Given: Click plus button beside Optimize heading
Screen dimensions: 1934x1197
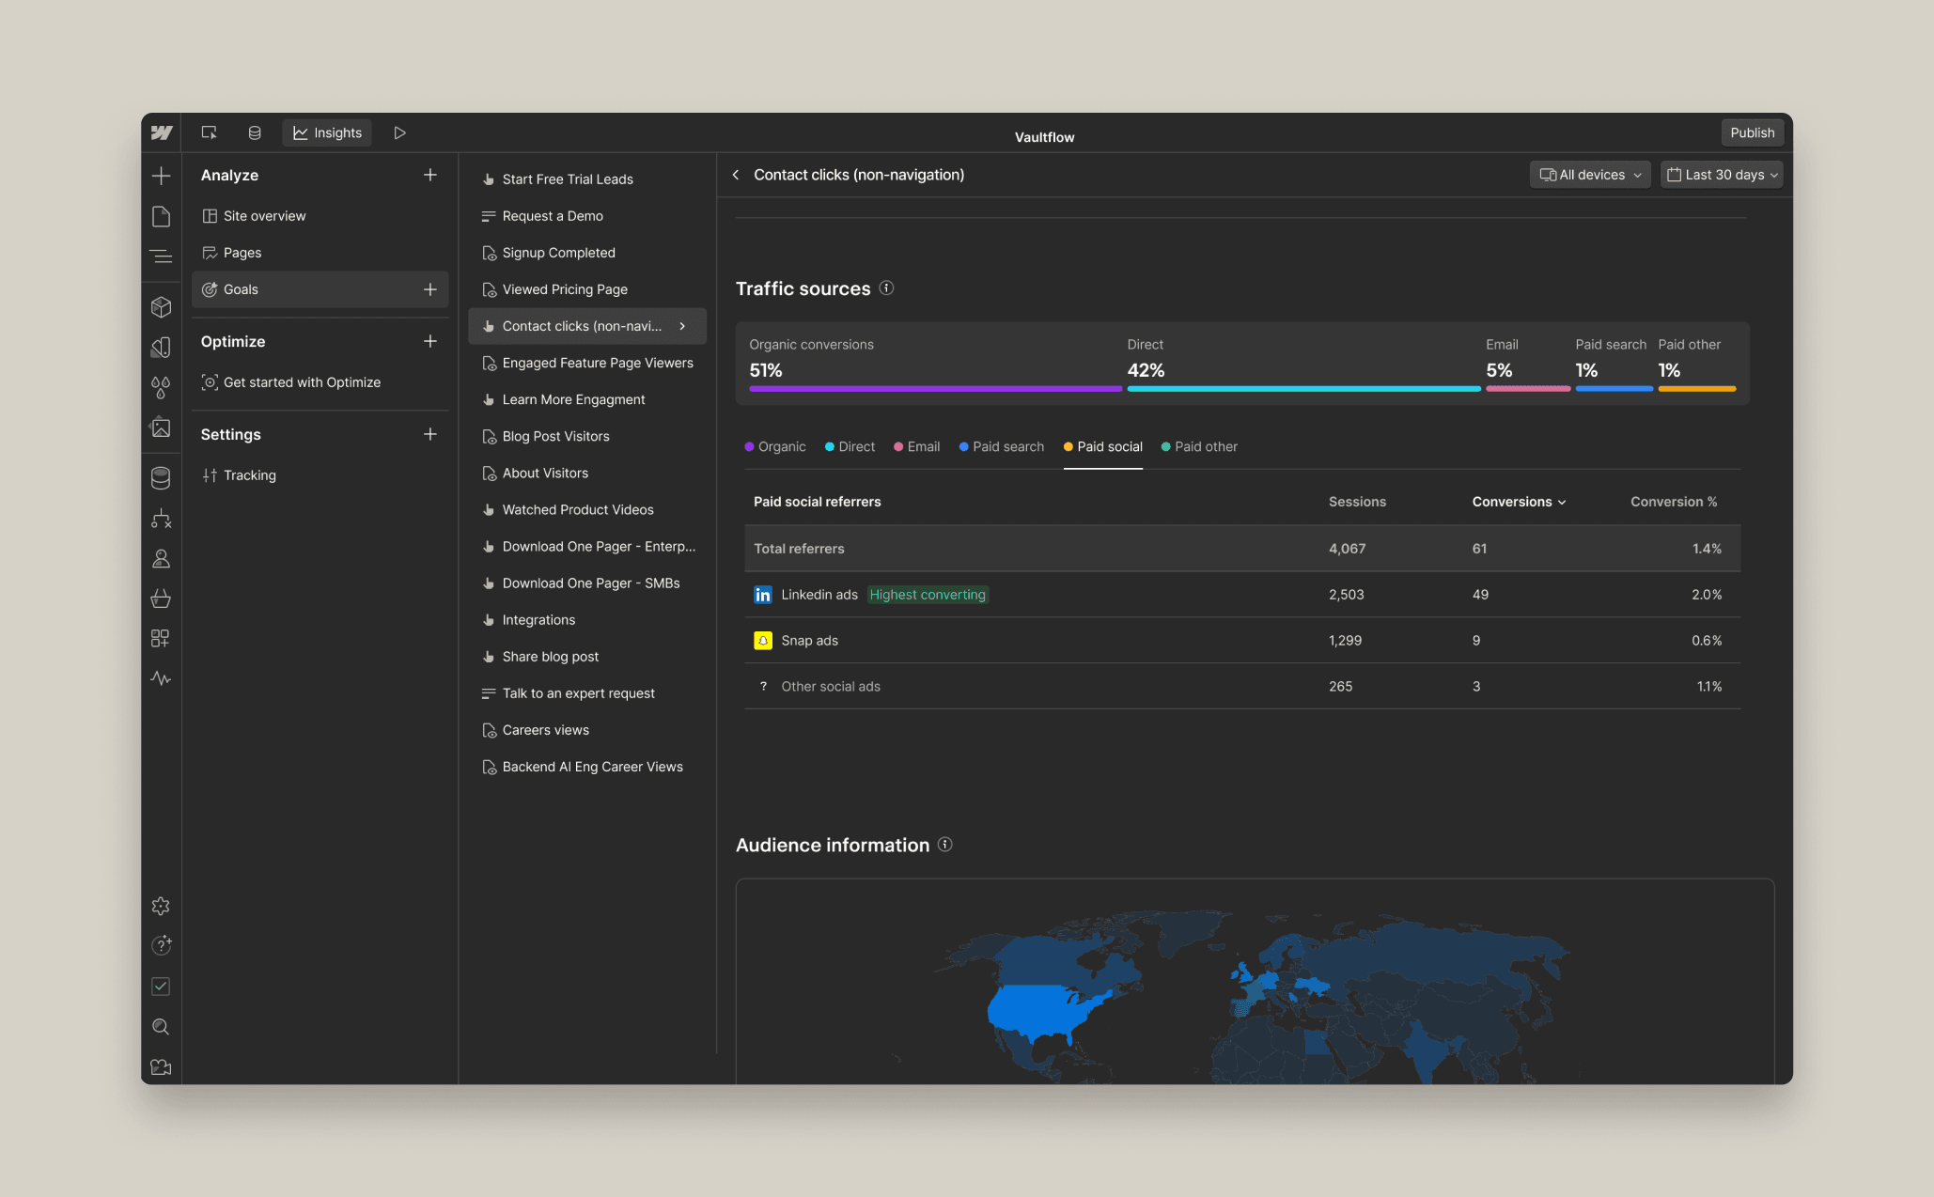Looking at the screenshot, I should [429, 341].
